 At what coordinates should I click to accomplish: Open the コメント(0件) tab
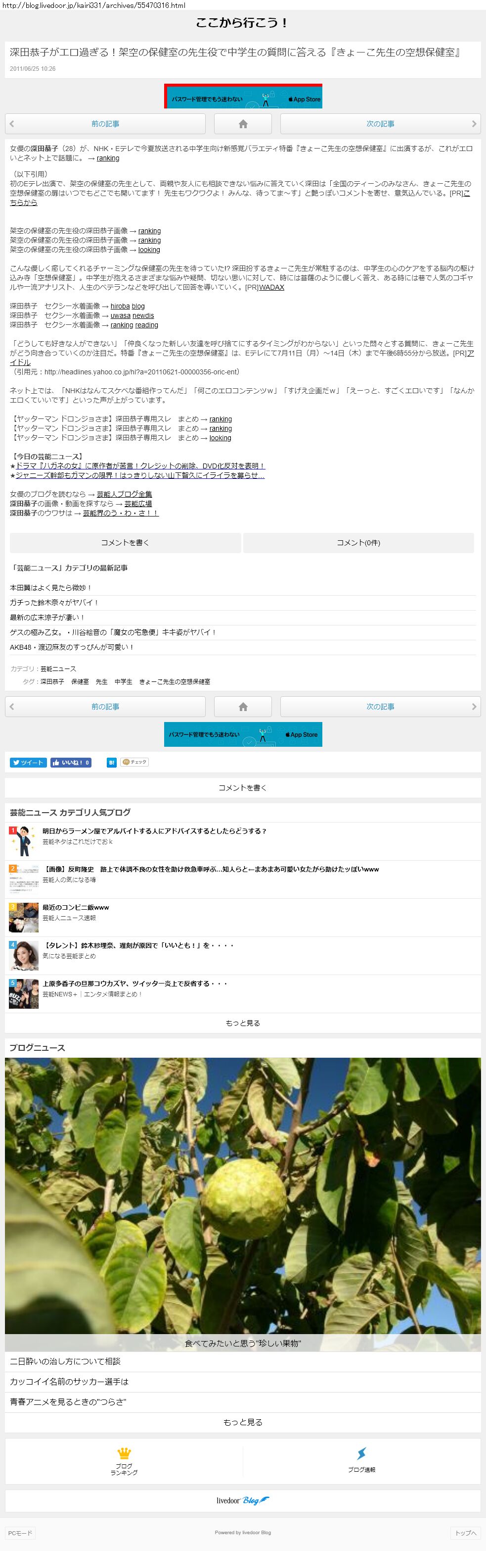(358, 542)
